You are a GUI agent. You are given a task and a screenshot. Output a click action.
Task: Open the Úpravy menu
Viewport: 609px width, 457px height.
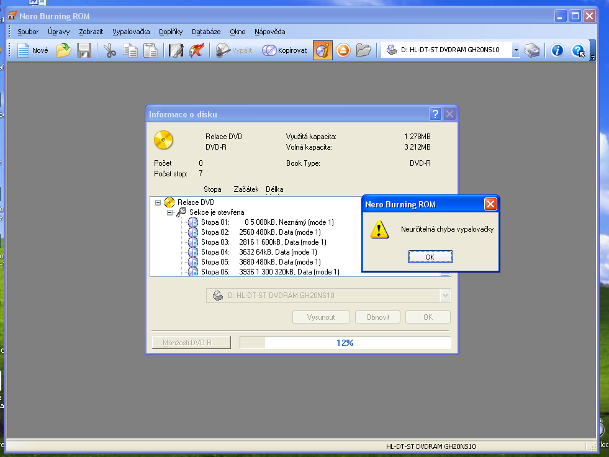58,32
